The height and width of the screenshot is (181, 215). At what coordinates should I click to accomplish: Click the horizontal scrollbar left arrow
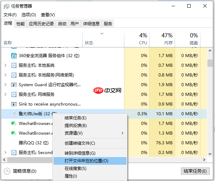coord(4,160)
